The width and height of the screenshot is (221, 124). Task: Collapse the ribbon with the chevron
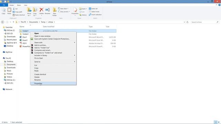click(x=217, y=5)
